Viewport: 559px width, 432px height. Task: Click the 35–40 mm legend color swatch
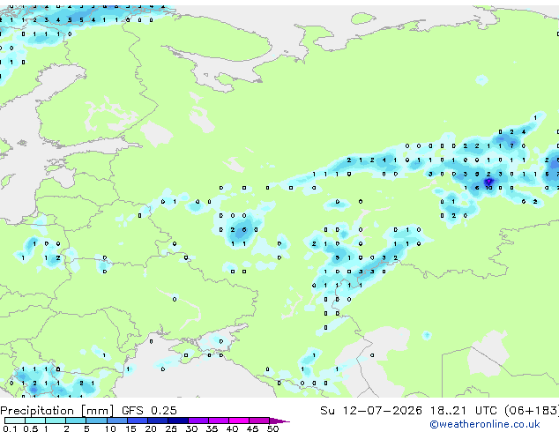point(218,421)
